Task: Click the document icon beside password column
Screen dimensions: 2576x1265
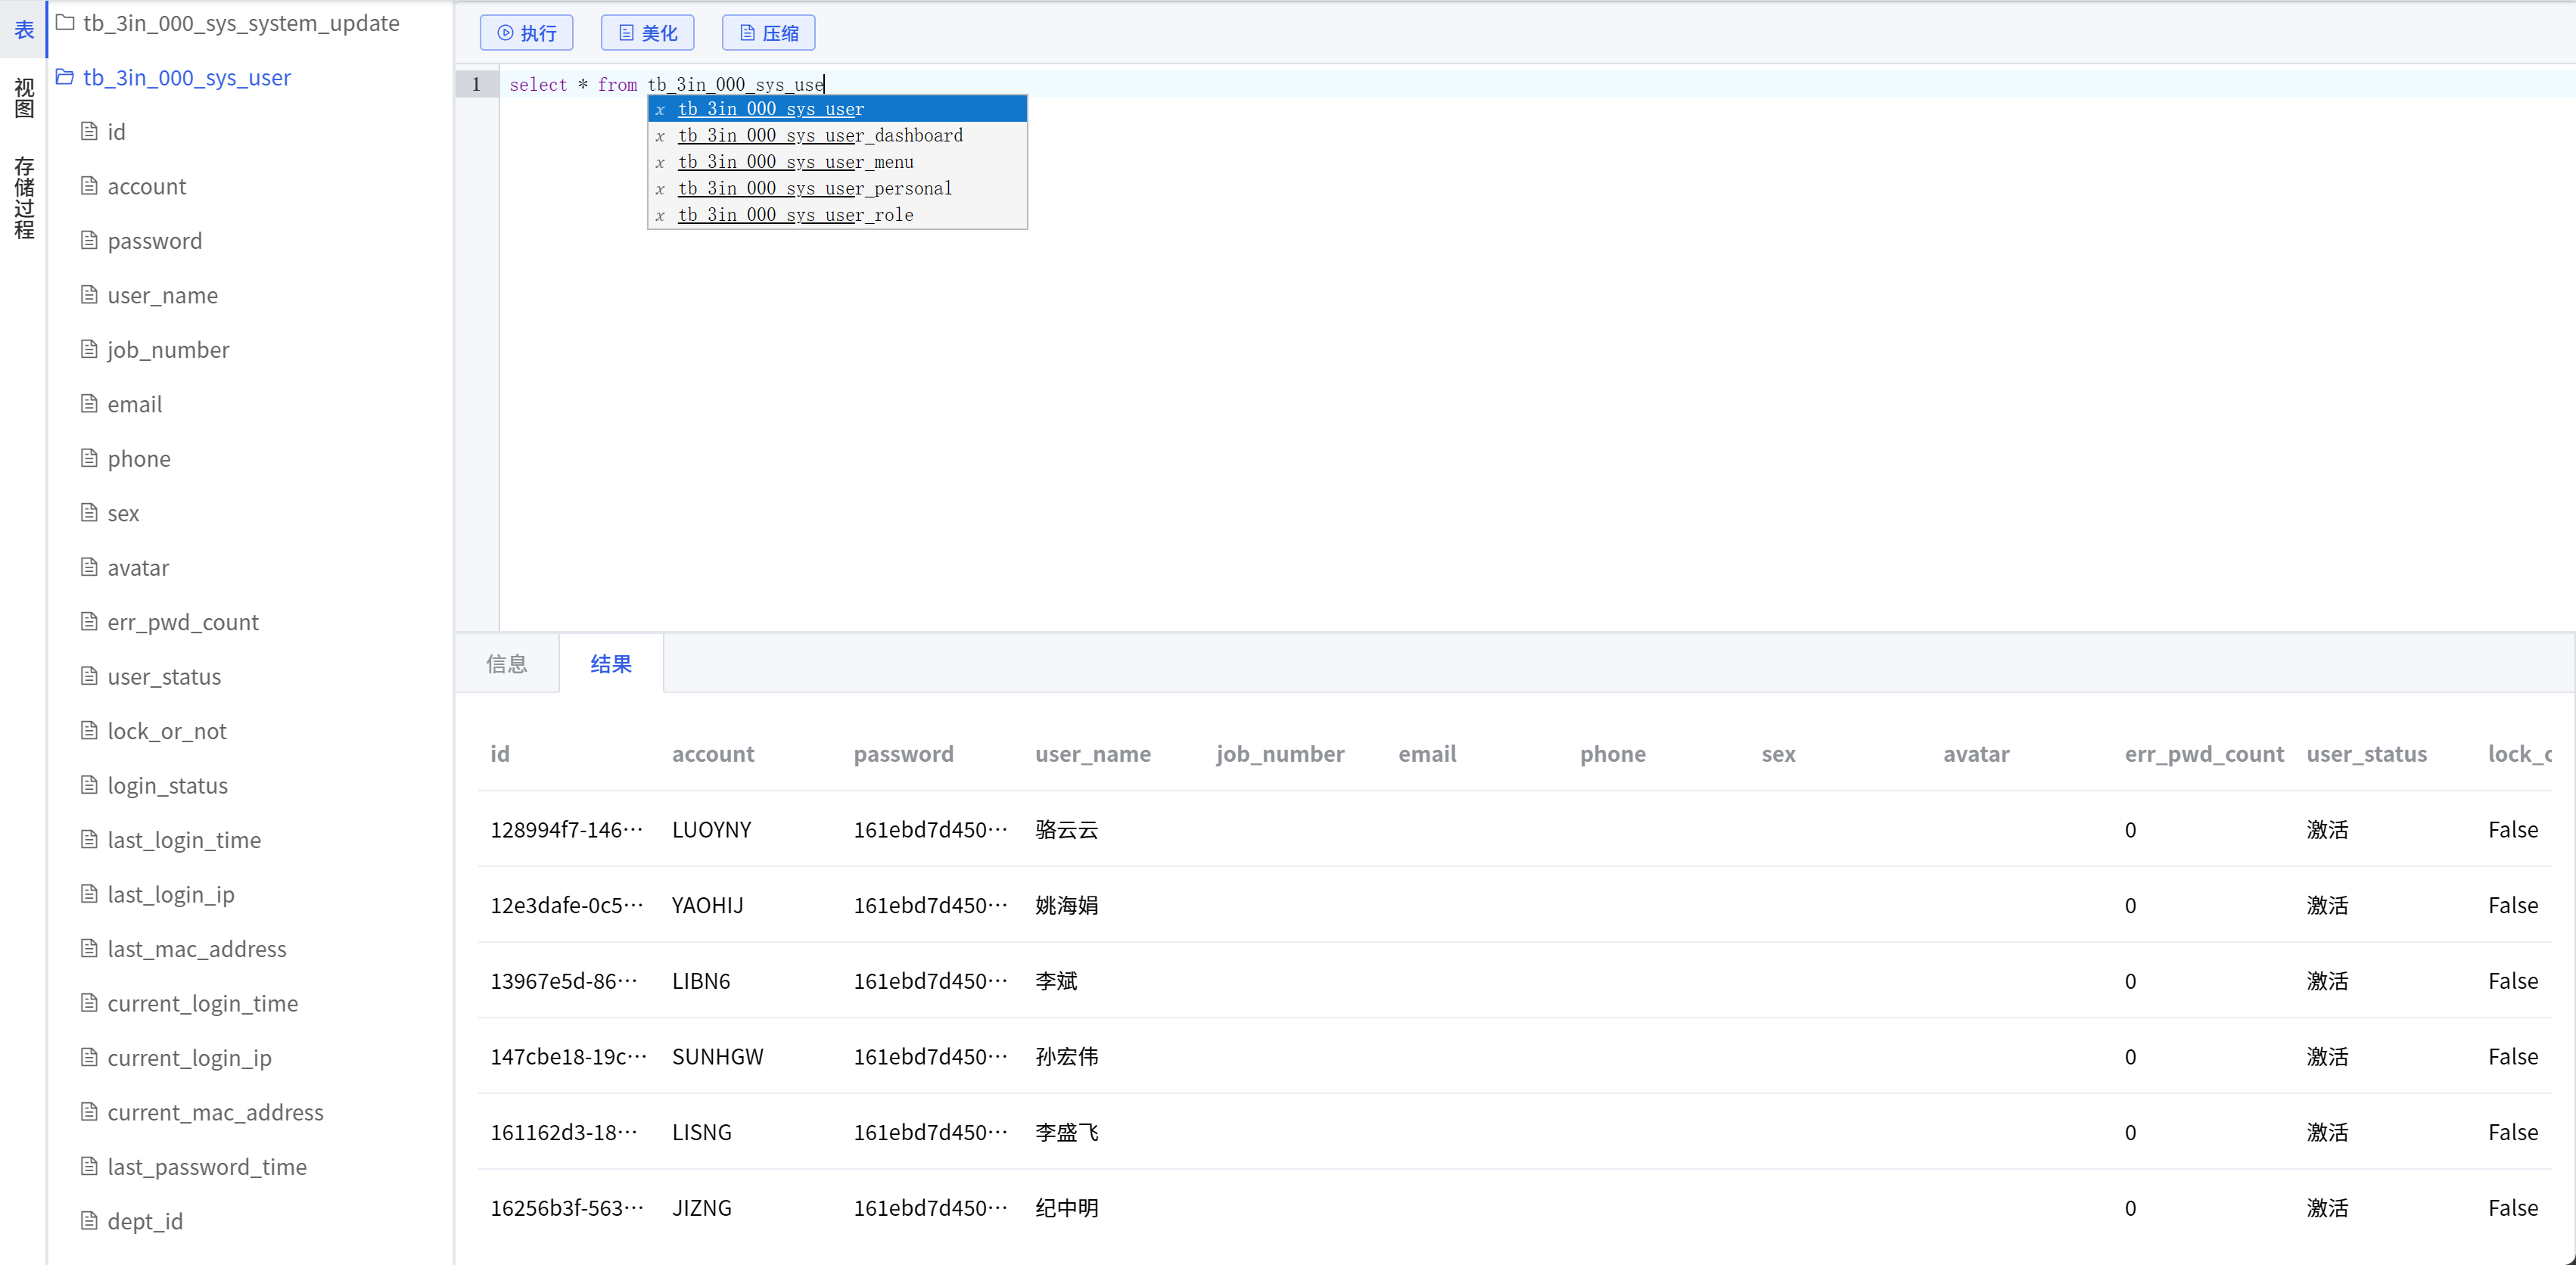Action: pos(89,240)
